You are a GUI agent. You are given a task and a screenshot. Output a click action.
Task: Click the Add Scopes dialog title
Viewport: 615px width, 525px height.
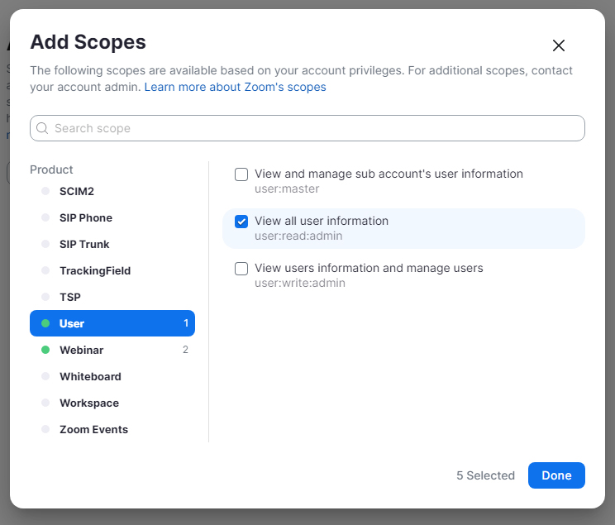coord(88,42)
